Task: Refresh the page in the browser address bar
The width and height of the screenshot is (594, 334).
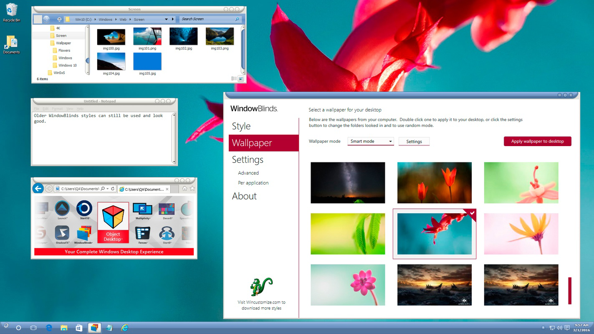Action: 113,189
